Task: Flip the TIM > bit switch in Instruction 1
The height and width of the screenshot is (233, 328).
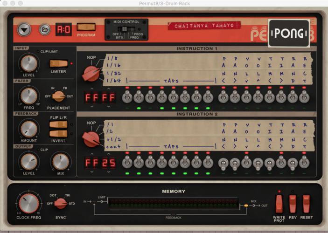Action: 281,96
